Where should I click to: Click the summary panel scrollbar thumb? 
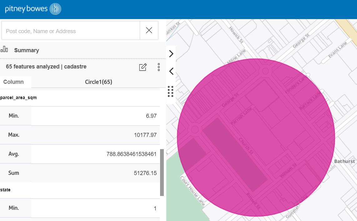click(162, 173)
